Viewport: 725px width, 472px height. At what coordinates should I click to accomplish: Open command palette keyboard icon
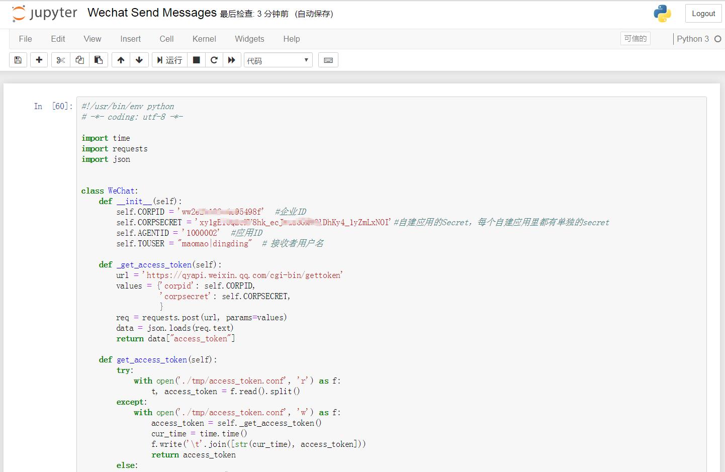point(328,60)
